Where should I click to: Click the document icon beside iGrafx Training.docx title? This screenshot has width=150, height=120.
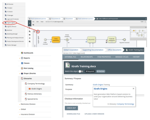point(68,65)
